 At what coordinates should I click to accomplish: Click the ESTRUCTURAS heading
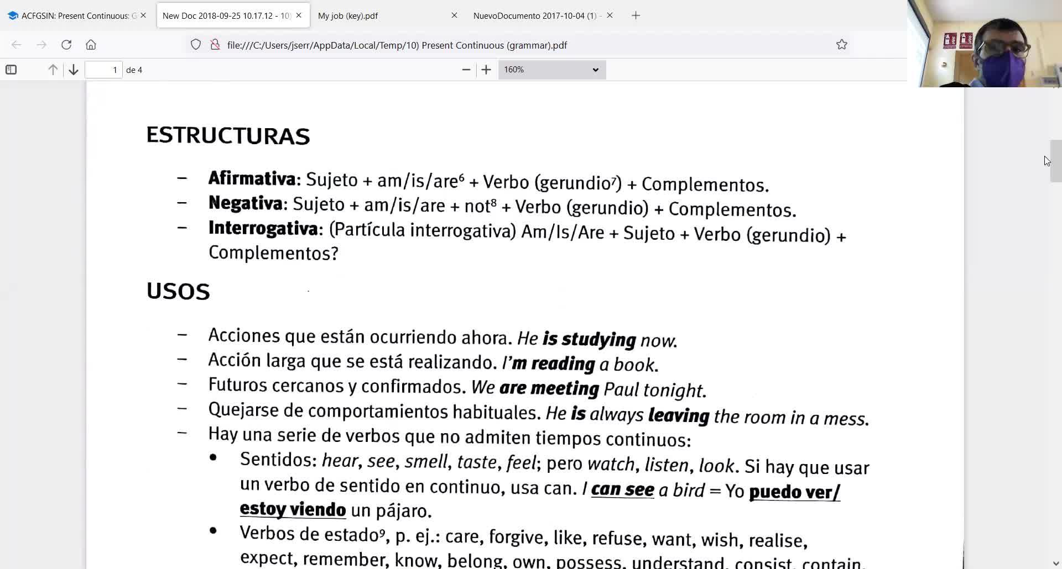point(228,136)
